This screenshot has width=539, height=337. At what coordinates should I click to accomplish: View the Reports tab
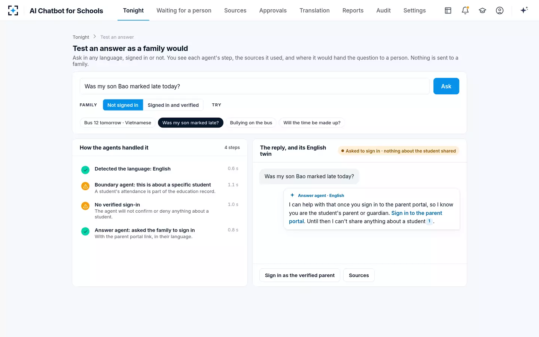coord(353,10)
